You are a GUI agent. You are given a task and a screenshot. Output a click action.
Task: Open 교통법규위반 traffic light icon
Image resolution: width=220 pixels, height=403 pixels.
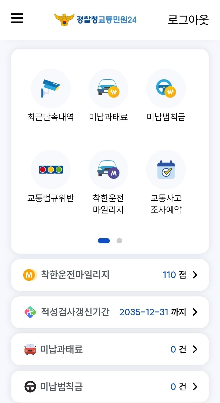(51, 170)
